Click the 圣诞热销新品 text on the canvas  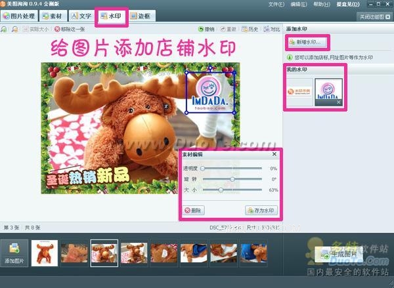pos(88,178)
